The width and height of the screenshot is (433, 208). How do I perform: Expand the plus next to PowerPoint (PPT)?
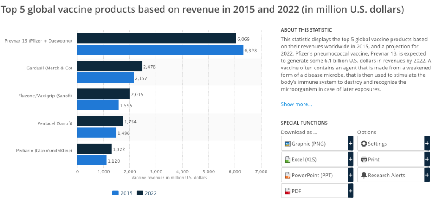351,175
